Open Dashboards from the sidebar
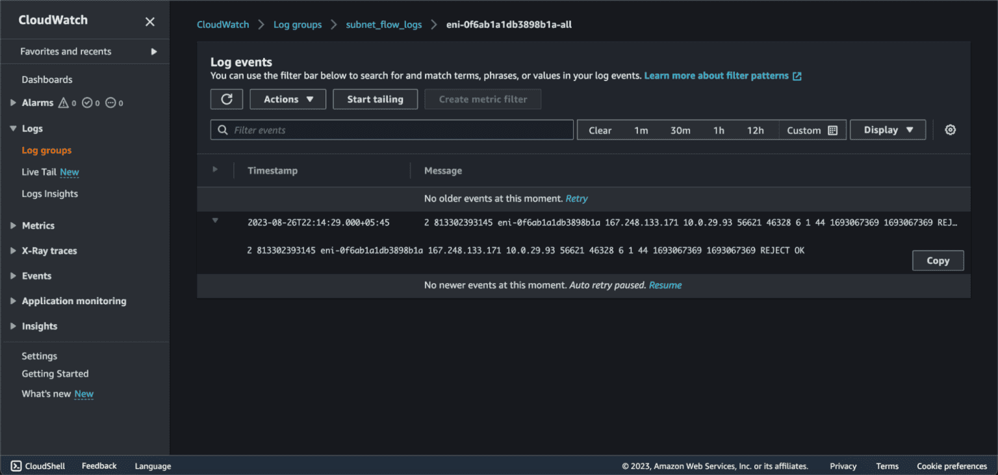Image resolution: width=998 pixels, height=475 pixels. coord(47,79)
